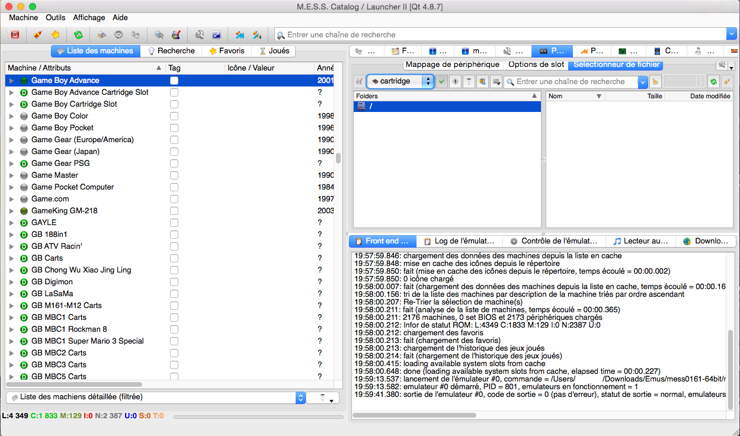
Task: Sort files by Date modifiée column header
Action: pos(699,96)
